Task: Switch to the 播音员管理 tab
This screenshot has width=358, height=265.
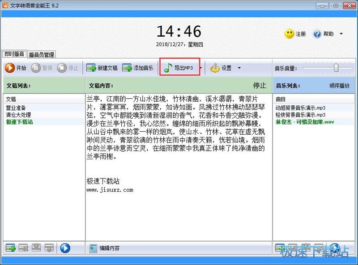Action: tap(42, 54)
